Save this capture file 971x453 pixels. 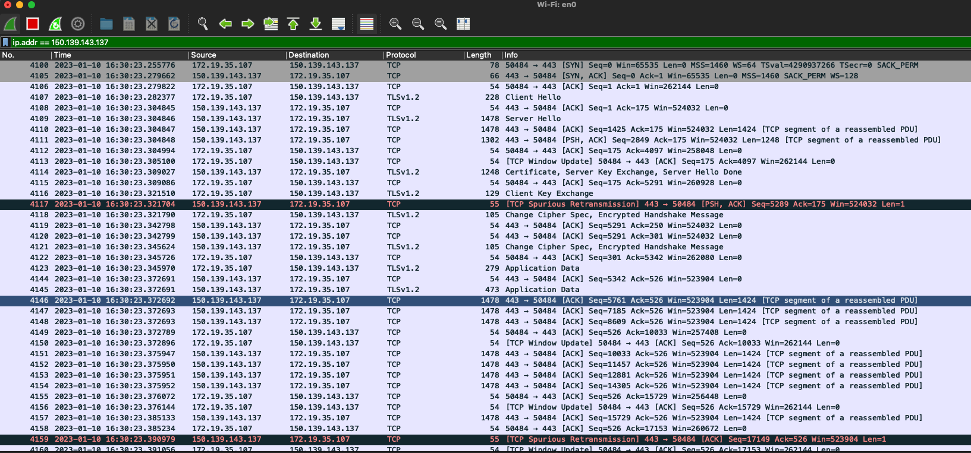[x=129, y=24]
